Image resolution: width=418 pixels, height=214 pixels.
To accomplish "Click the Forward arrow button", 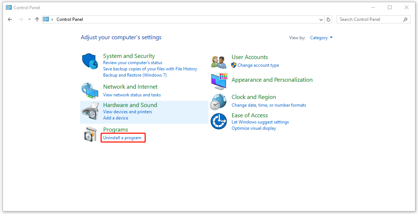I will [21, 19].
